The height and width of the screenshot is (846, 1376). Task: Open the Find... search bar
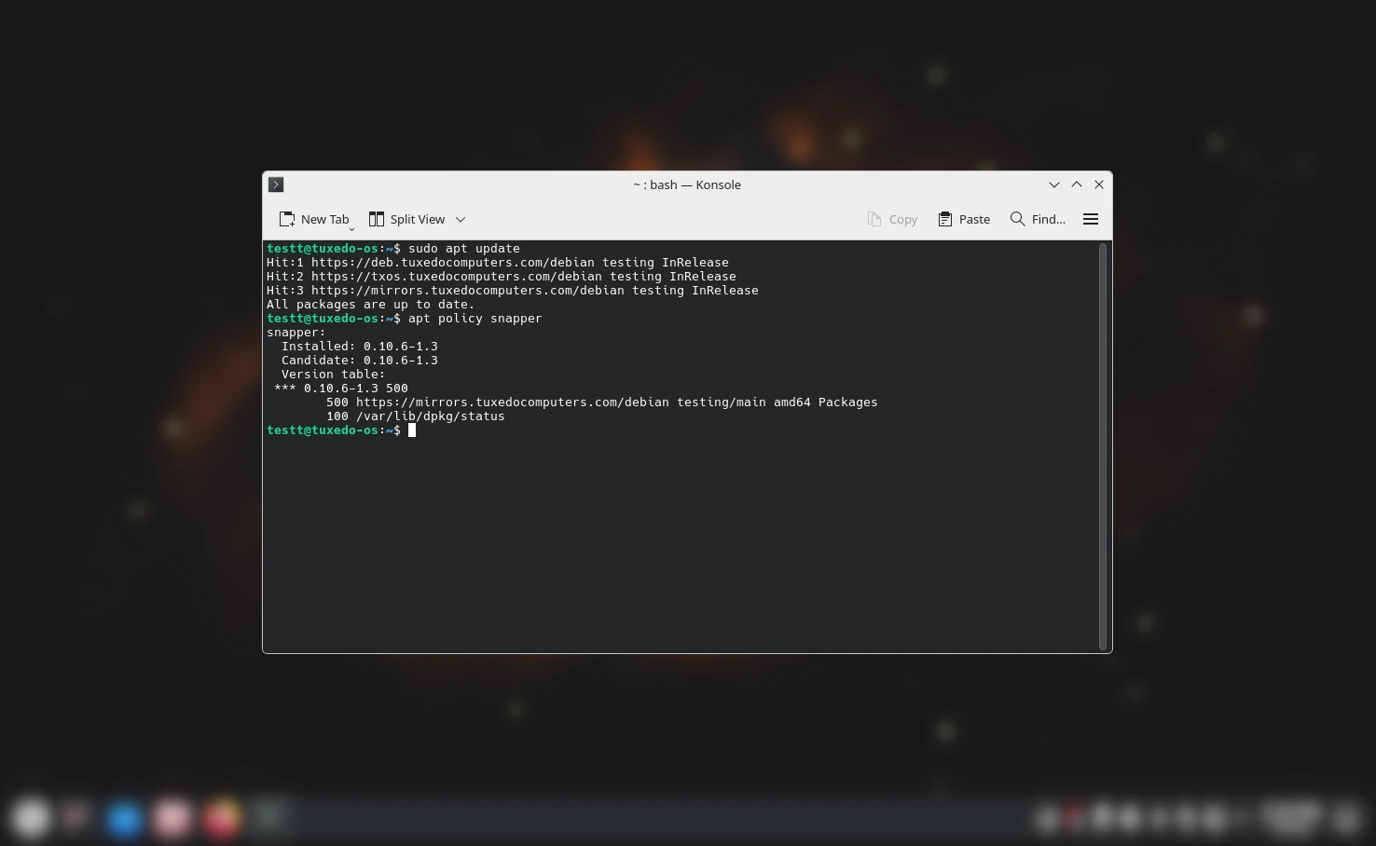1038,219
